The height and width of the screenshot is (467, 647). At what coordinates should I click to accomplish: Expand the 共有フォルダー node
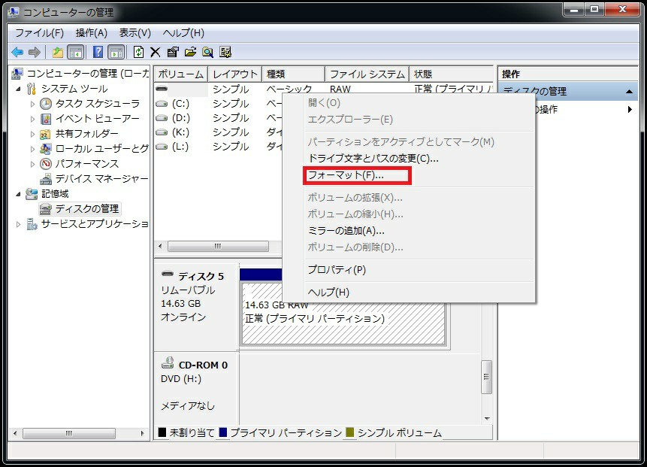(x=32, y=134)
